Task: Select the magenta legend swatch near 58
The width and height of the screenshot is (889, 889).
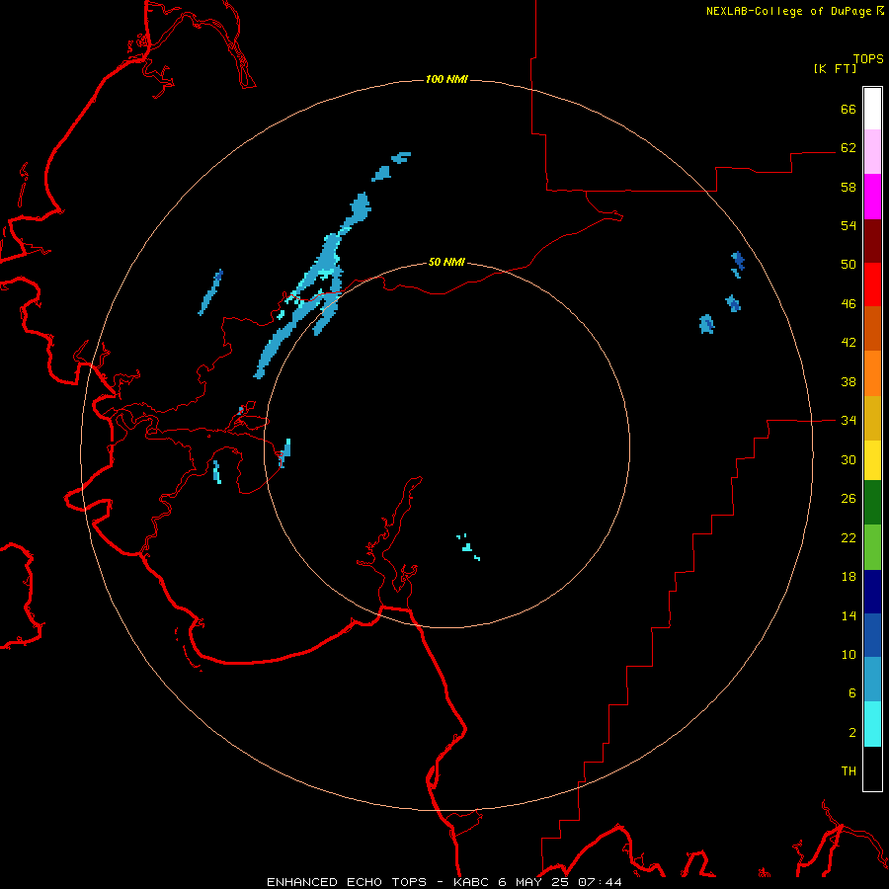Action: (x=872, y=197)
